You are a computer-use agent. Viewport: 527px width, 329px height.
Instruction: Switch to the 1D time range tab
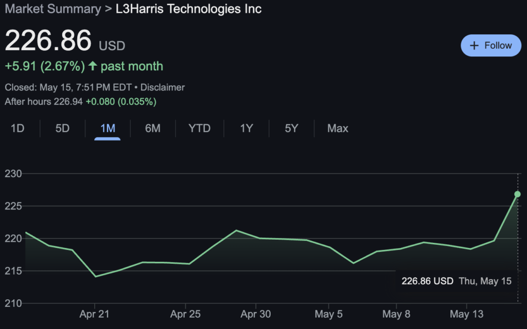pyautogui.click(x=17, y=128)
